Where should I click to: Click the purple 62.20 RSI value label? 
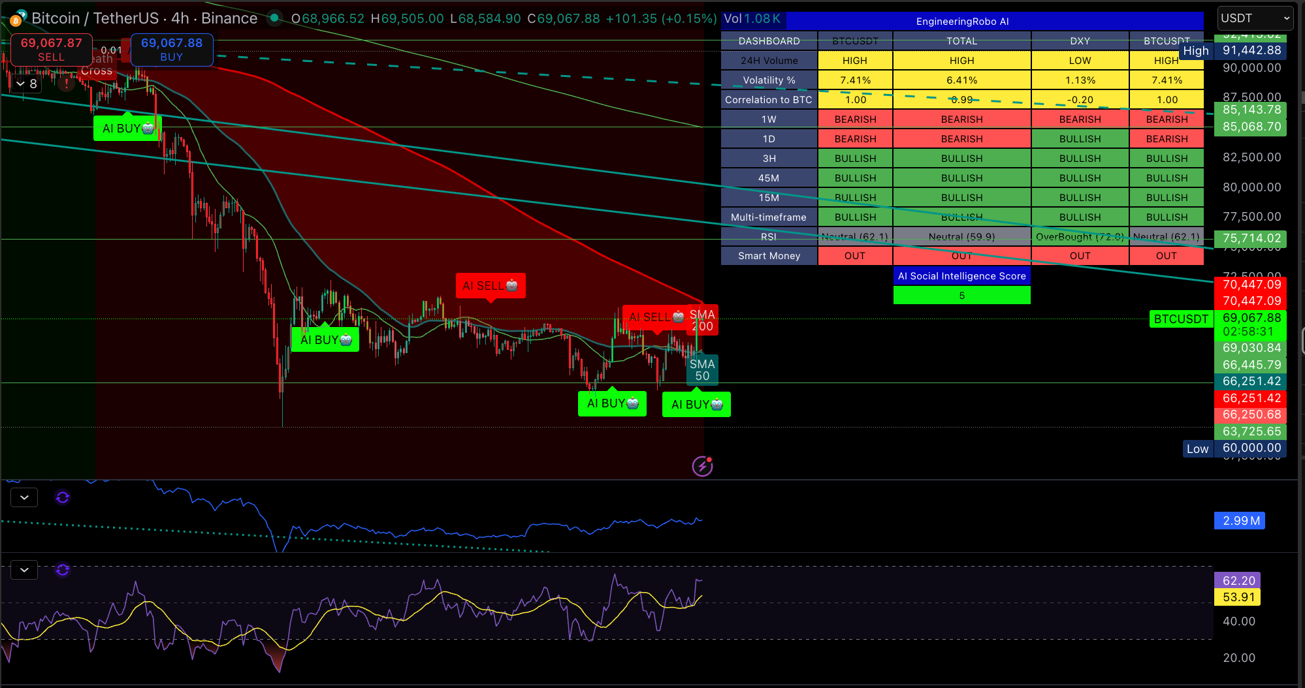coord(1237,580)
